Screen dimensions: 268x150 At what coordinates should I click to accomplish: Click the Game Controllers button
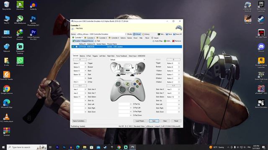click(x=79, y=121)
